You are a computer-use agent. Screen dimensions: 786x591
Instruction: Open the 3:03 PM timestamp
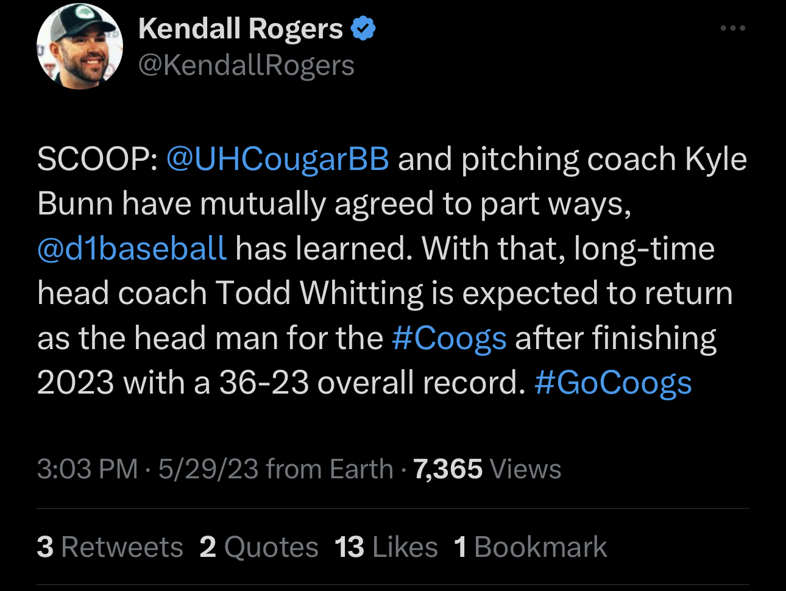click(x=87, y=469)
